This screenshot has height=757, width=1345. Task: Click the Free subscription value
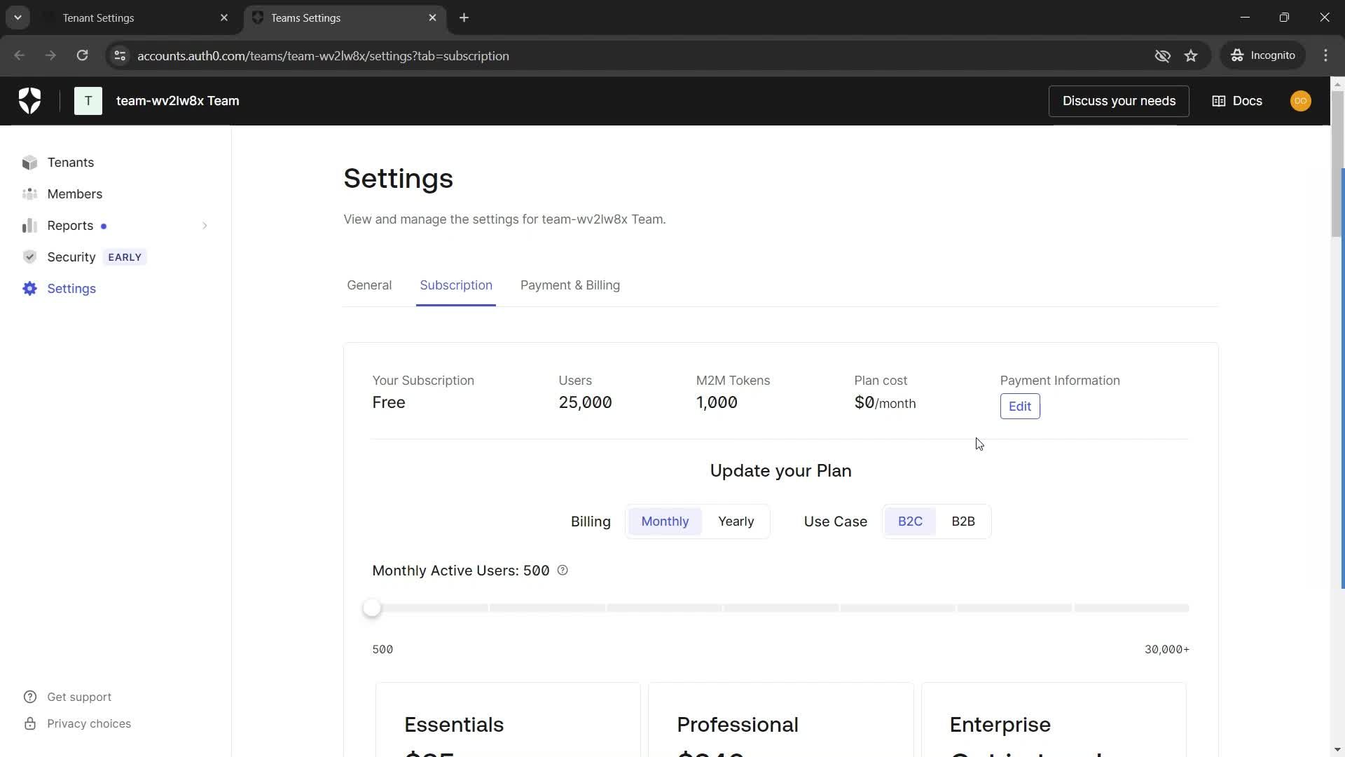389,402
